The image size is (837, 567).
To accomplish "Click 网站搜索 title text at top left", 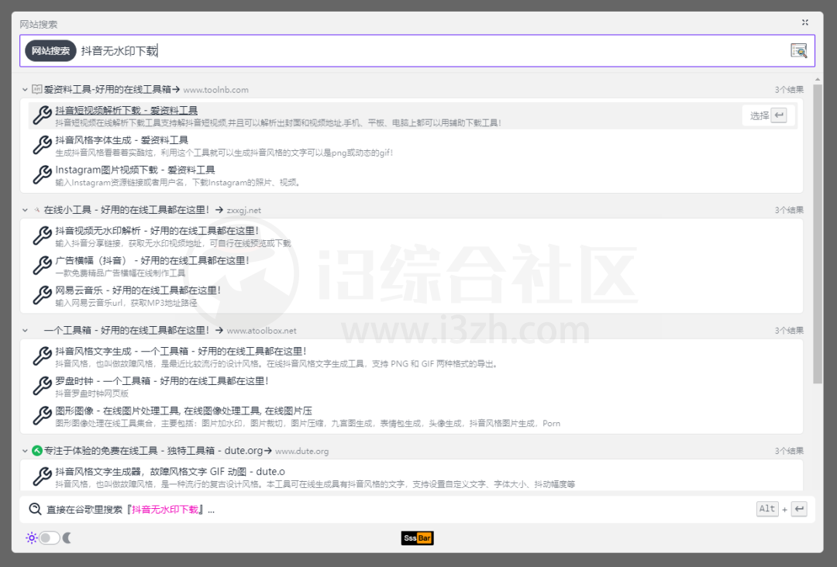I will [39, 24].
